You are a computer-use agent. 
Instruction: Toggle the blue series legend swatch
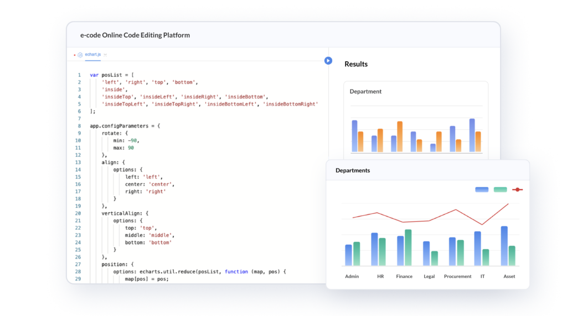pos(482,189)
